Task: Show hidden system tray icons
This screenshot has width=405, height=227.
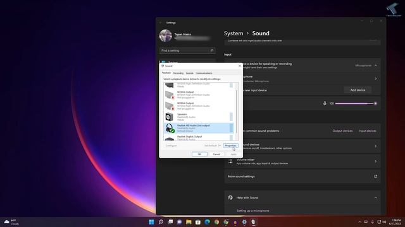Action: [x=359, y=222]
